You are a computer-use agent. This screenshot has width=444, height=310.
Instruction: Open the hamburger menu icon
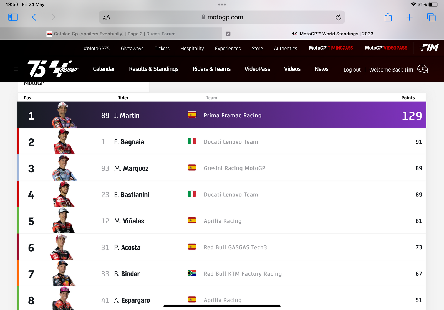16,69
